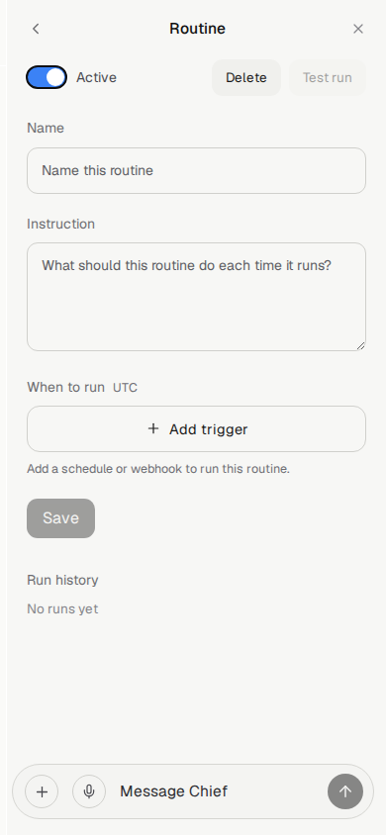This screenshot has width=386, height=835.
Task: Click the UTC timezone label
Action: pos(125,388)
